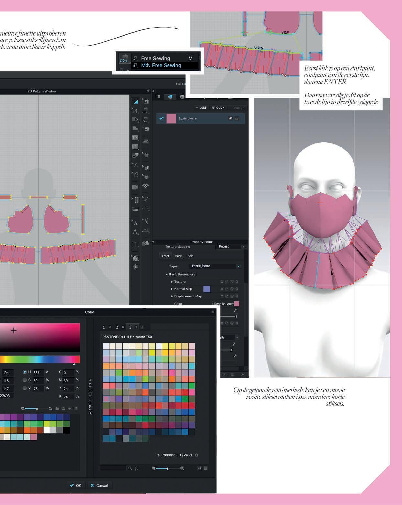Click the highlighted rose Pantone swatch
This screenshot has width=402, height=505.
pos(106,399)
